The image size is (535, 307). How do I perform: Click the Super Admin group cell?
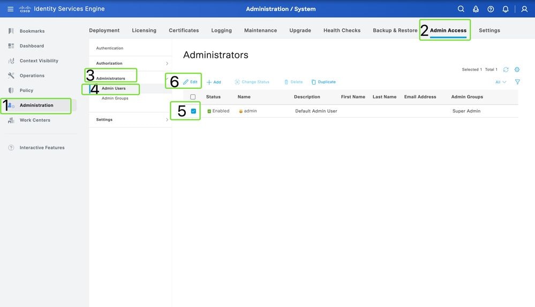point(466,111)
